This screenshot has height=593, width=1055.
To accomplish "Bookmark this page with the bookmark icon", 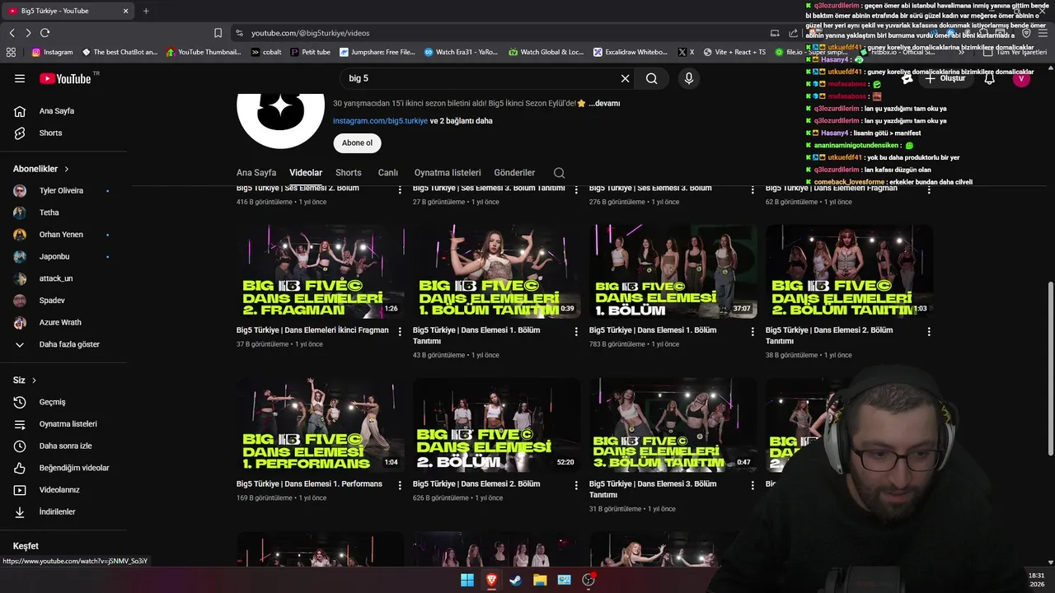I will (x=218, y=33).
